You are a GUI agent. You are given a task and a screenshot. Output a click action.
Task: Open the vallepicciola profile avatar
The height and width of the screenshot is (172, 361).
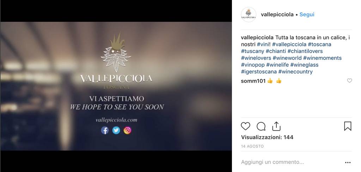click(249, 14)
